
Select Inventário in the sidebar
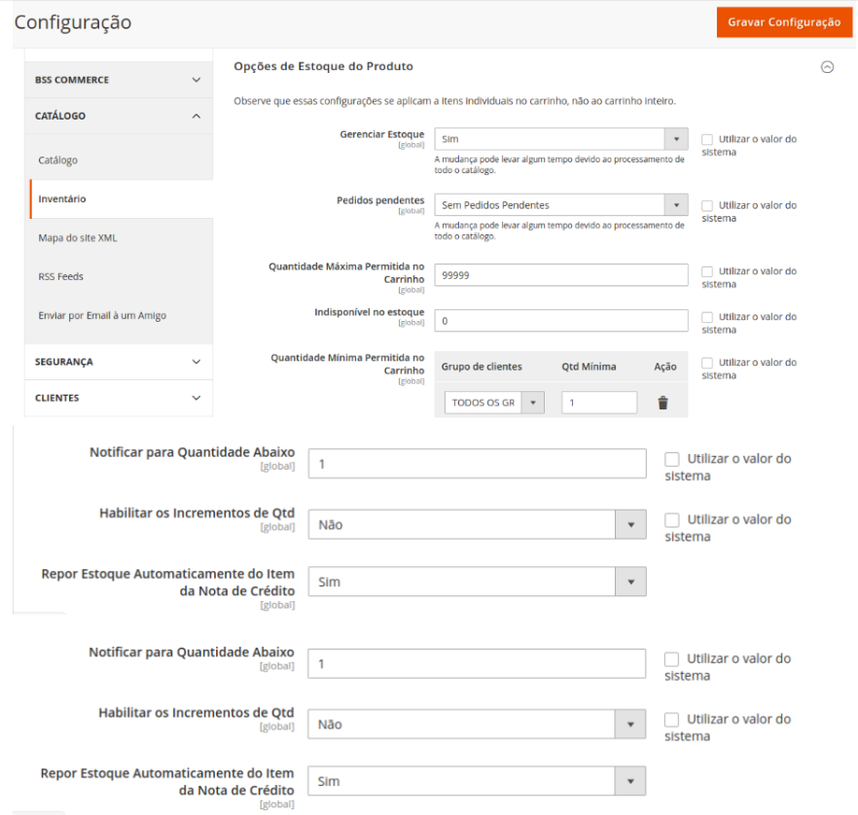[62, 199]
